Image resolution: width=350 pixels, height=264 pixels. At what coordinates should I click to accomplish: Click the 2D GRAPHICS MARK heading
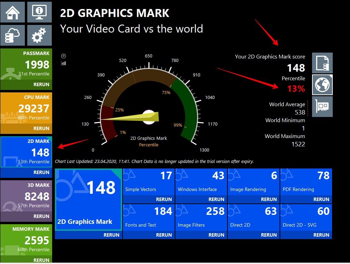115,13
